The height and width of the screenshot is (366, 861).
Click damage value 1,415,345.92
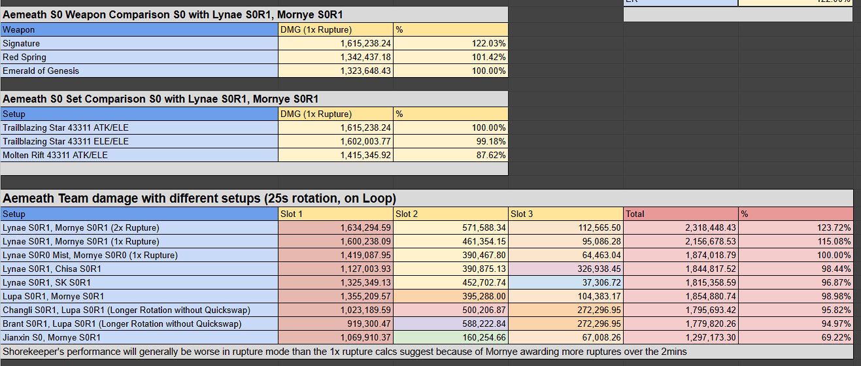coord(336,155)
